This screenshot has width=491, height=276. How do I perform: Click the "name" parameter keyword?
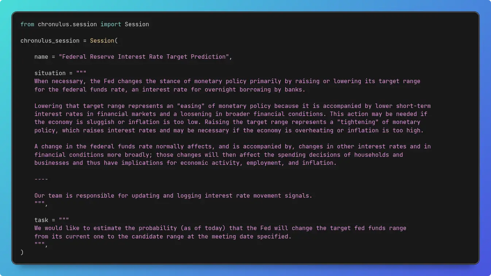[x=41, y=57]
